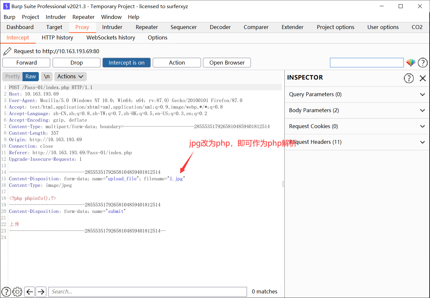
Task: Click the pencil edit target icon
Action: 7,51
